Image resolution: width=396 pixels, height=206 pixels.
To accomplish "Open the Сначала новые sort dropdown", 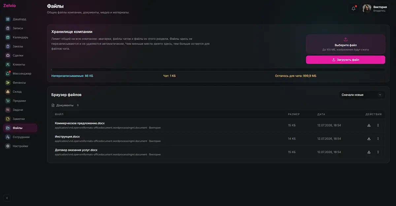I will (362, 95).
